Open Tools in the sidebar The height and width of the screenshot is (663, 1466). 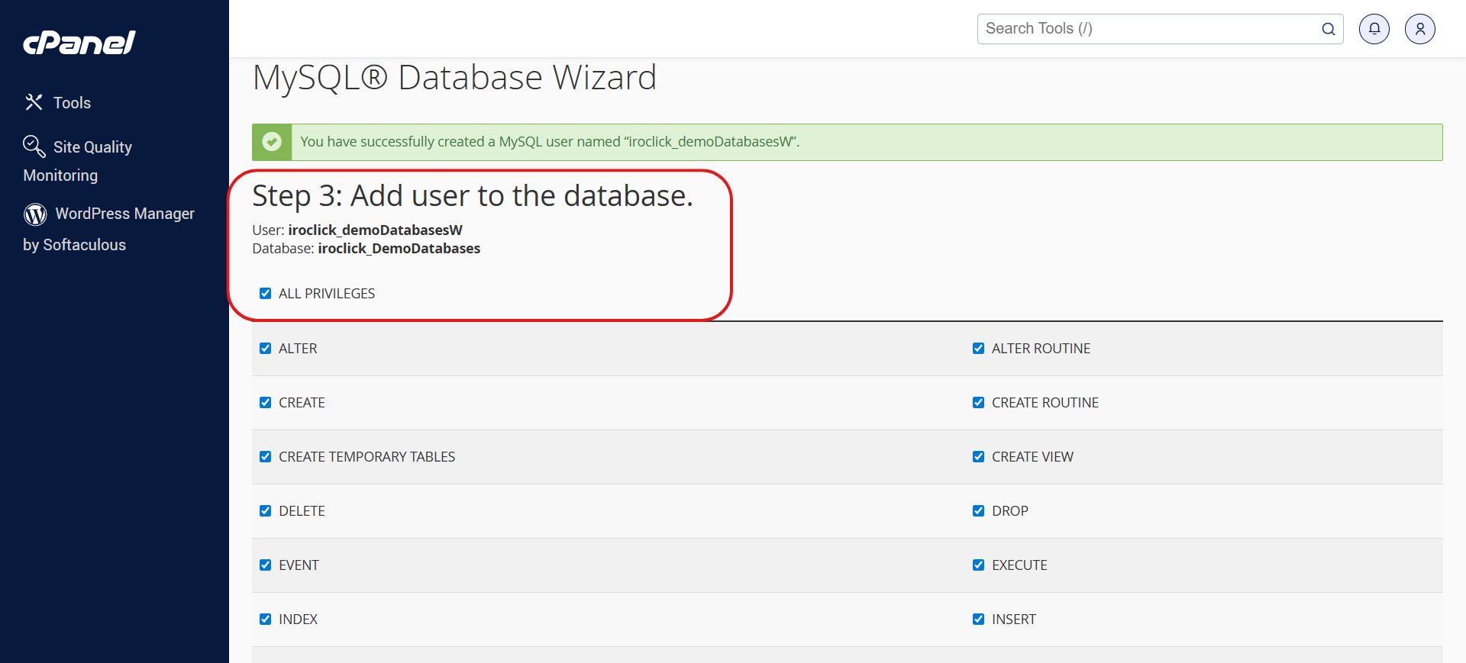coord(72,103)
